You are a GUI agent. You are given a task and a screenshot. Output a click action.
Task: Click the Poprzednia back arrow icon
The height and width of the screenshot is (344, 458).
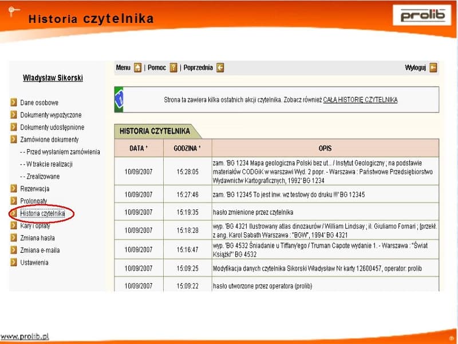pos(220,68)
